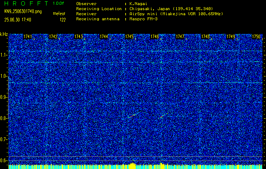The width and height of the screenshot is (266, 169).
Task: Click the 0.7 kHz frequency label
Action: [3, 139]
